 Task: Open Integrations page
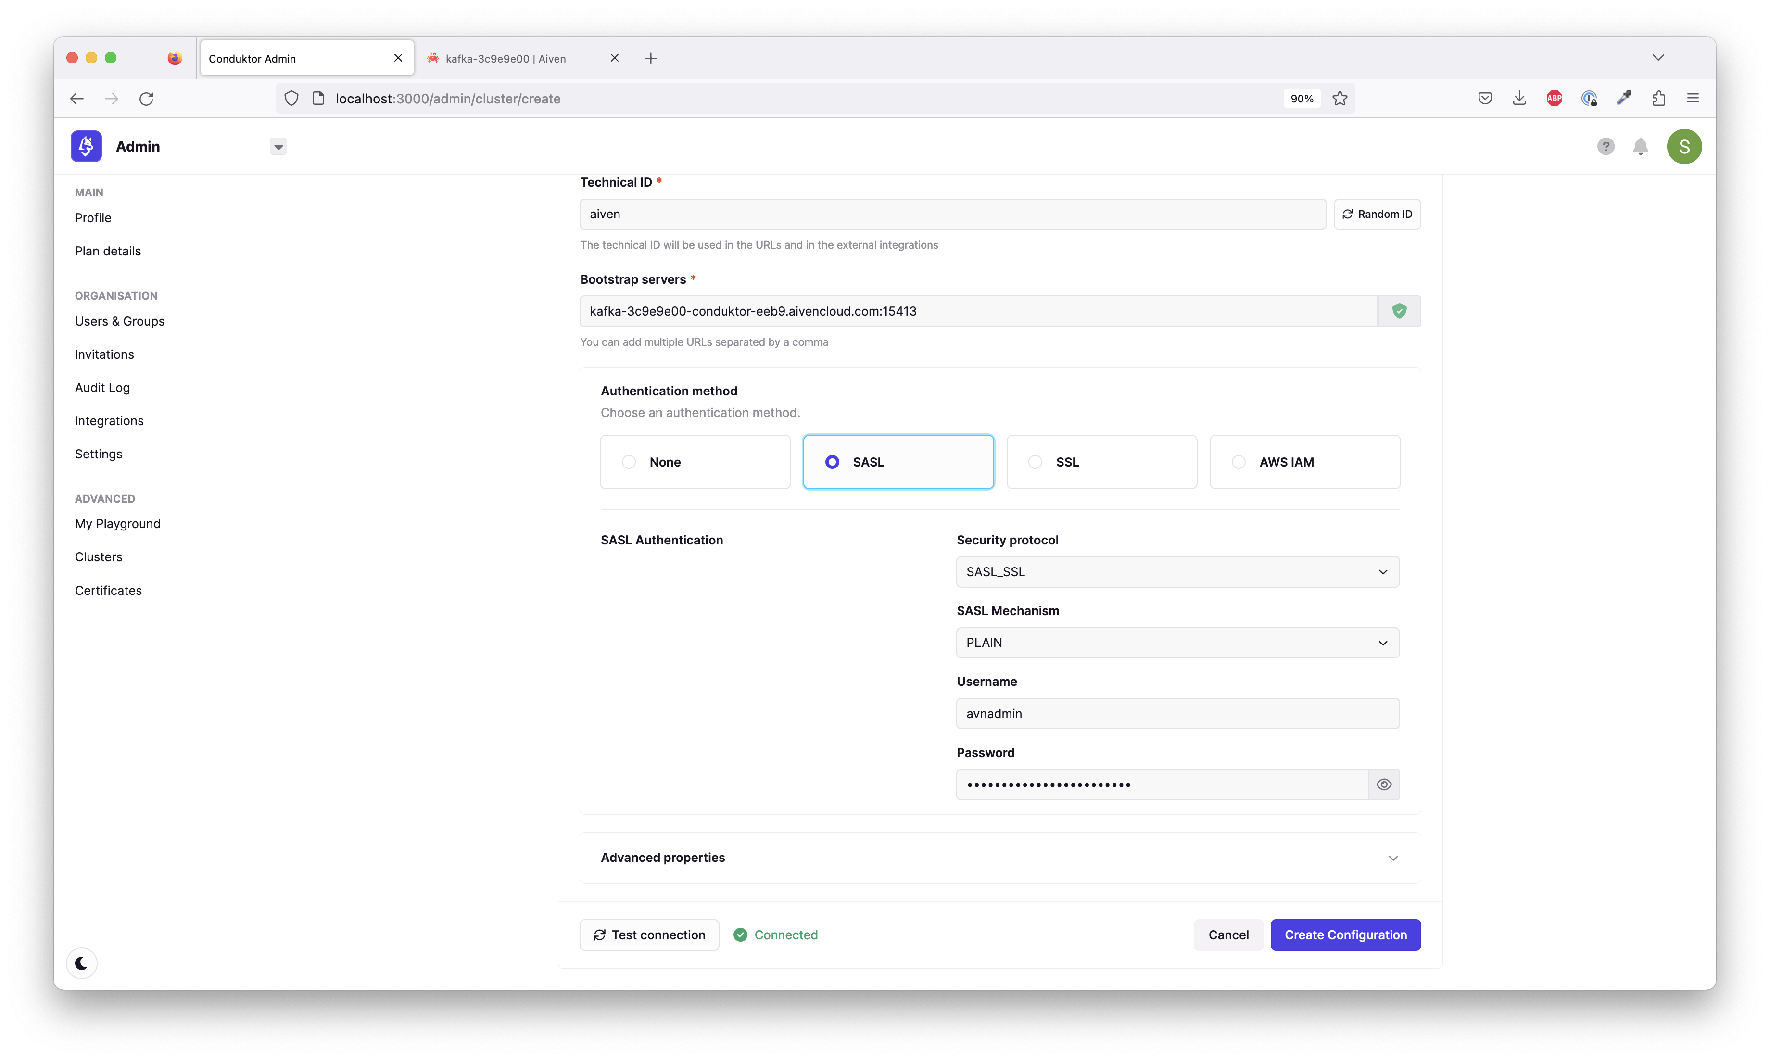pyautogui.click(x=109, y=420)
